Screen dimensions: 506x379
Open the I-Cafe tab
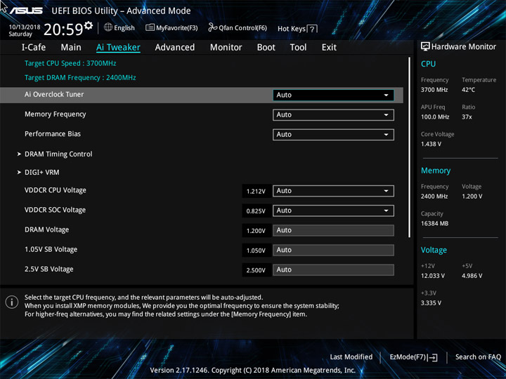(x=34, y=48)
